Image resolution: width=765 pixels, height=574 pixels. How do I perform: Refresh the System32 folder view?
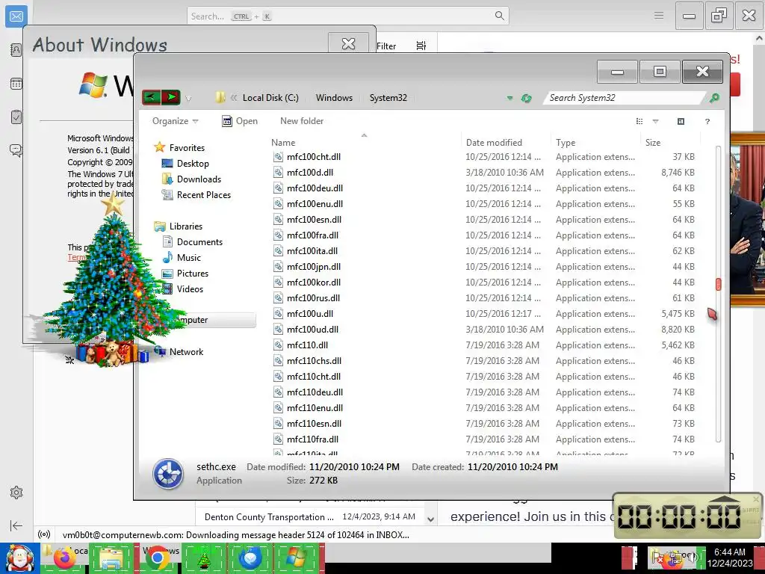(526, 98)
